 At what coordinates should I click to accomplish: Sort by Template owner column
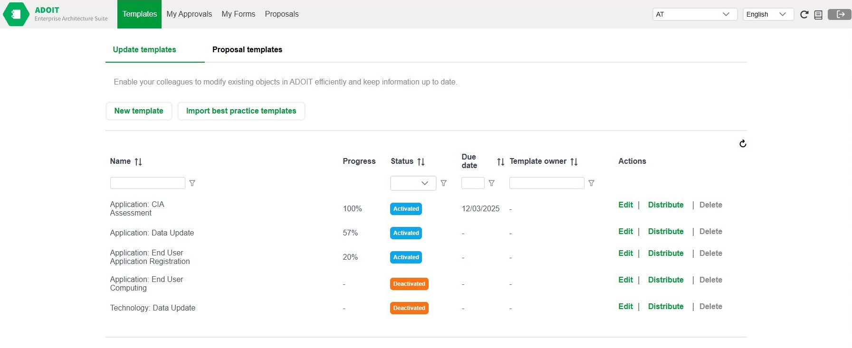click(x=574, y=162)
